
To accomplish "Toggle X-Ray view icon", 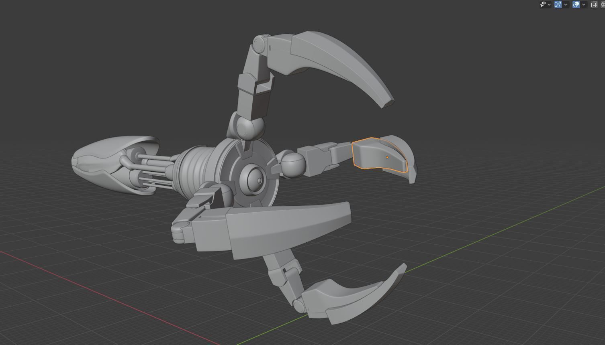I will coord(594,4).
